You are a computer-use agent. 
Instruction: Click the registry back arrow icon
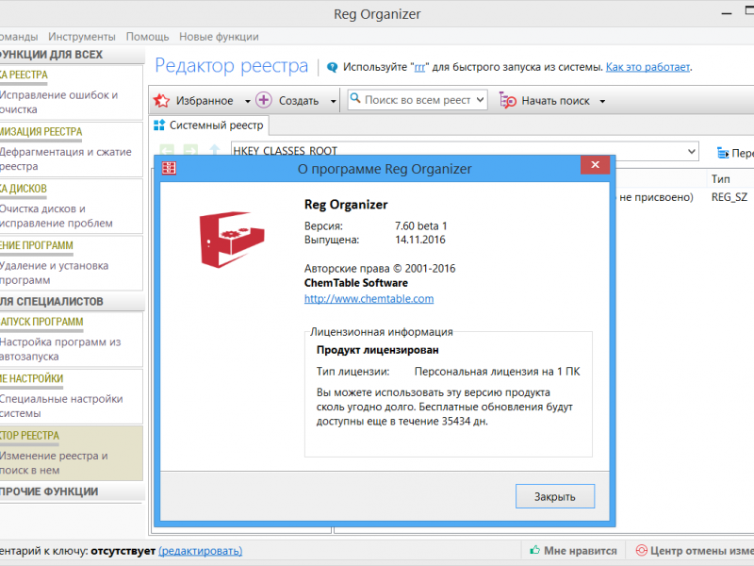[167, 150]
